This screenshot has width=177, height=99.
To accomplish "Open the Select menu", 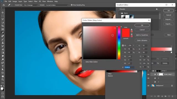I will 30,1.
